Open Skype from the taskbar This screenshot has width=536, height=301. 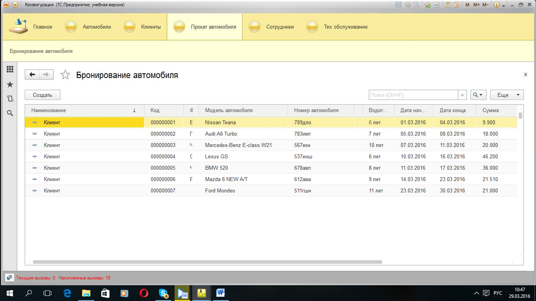(163, 293)
